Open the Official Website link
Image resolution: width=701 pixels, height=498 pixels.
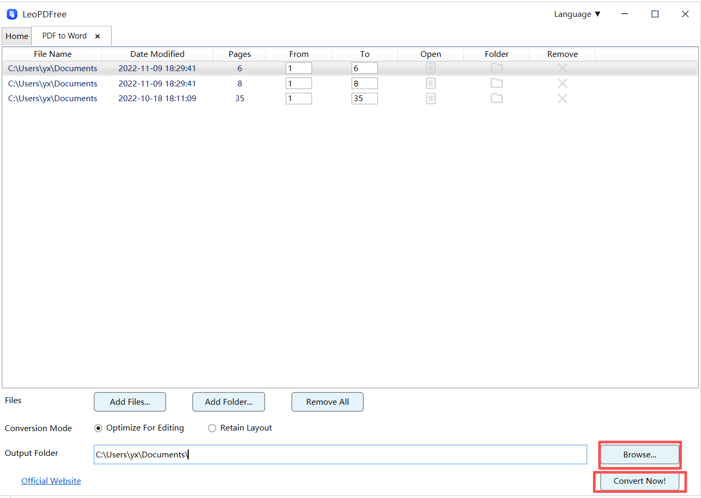(51, 481)
